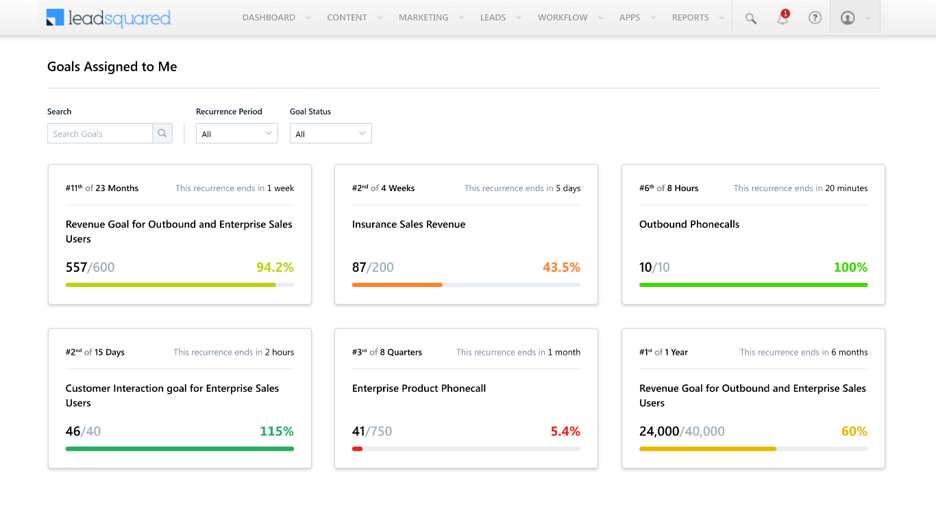The height and width of the screenshot is (526, 936).
Task: Click the Insurance Sales Revenue progress bar
Action: [466, 285]
